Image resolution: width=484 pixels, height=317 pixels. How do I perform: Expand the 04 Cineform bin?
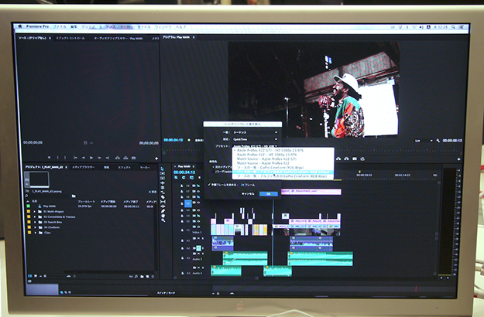[x=35, y=227]
